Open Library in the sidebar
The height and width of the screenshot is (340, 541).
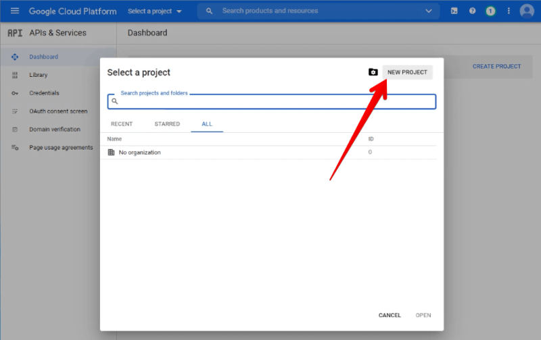pos(39,75)
